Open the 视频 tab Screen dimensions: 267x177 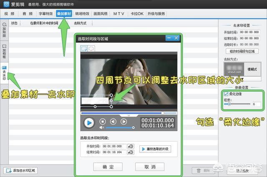9,14
